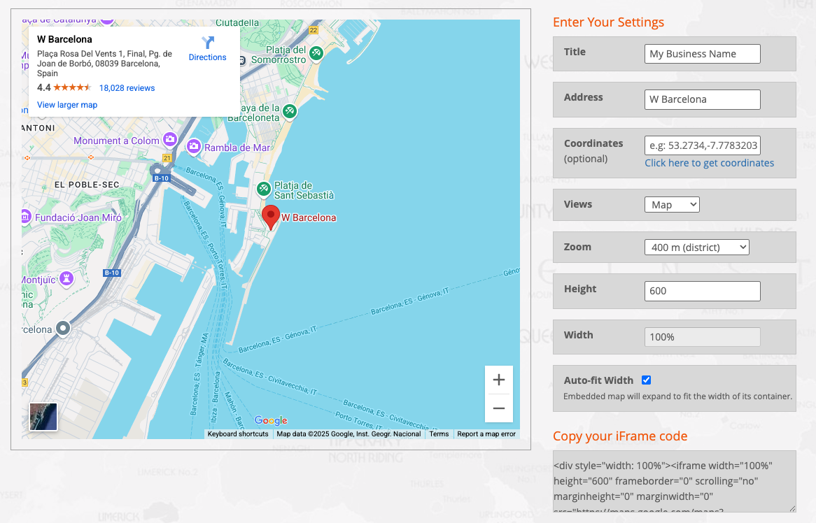
Task: Expand the Zoom level dropdown
Action: point(696,247)
